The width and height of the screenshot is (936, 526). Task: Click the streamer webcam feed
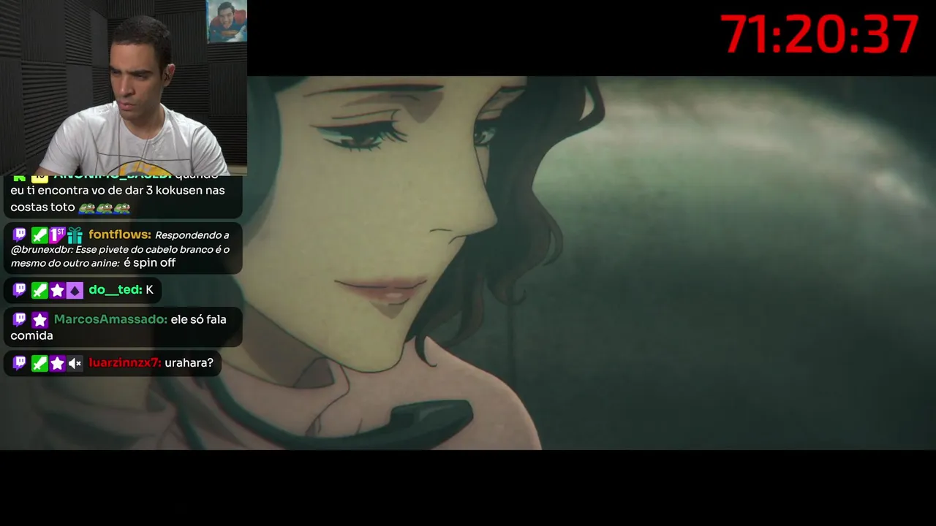click(124, 88)
